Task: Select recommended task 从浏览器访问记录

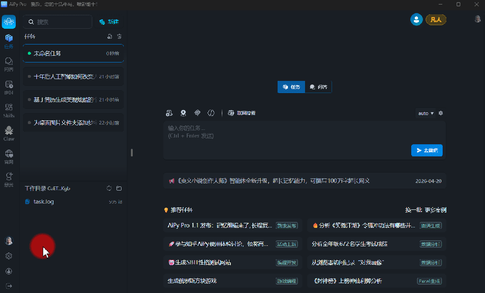Action: coord(377,263)
